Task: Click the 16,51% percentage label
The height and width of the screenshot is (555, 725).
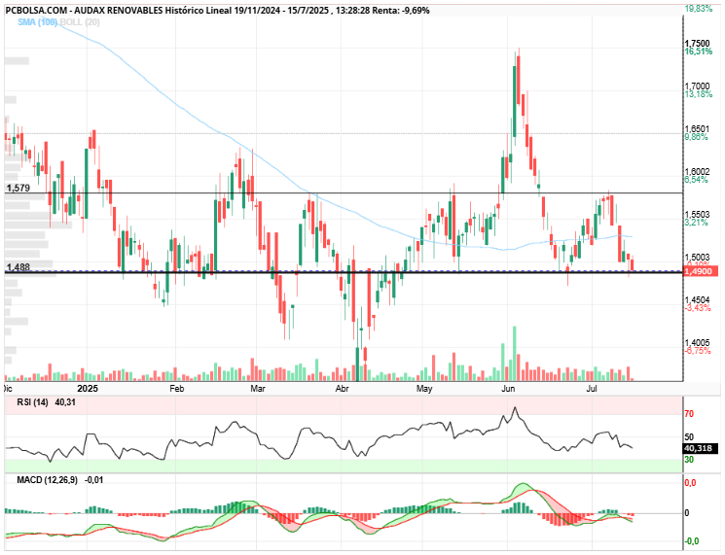Action: 698,52
